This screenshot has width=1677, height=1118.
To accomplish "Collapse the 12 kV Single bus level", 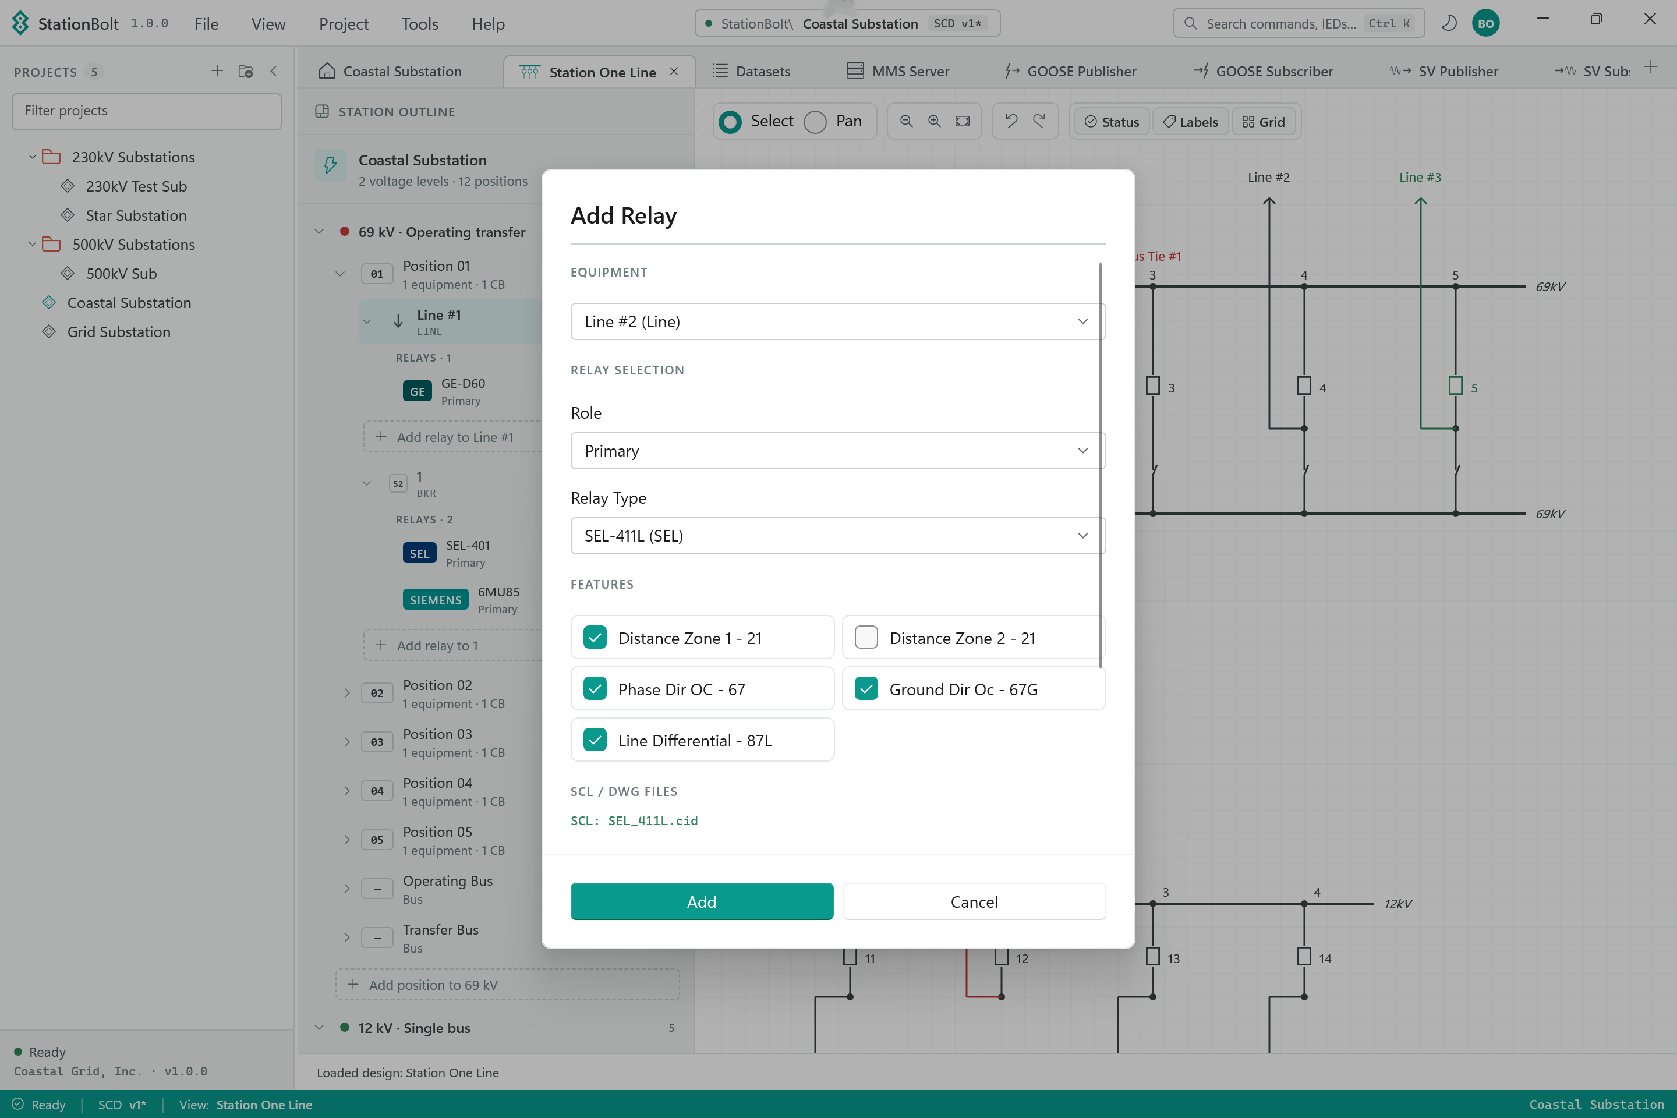I will (x=320, y=1027).
